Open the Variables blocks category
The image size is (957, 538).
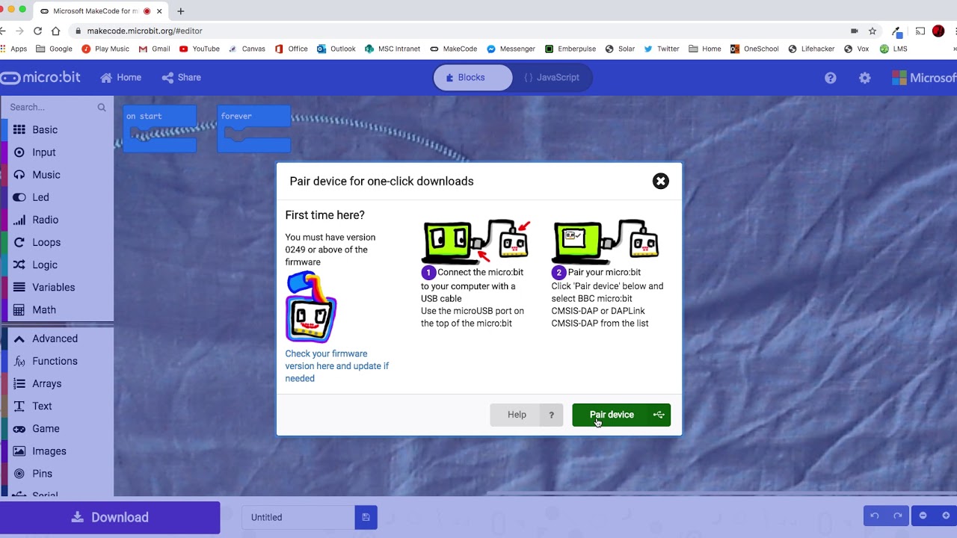point(58,287)
